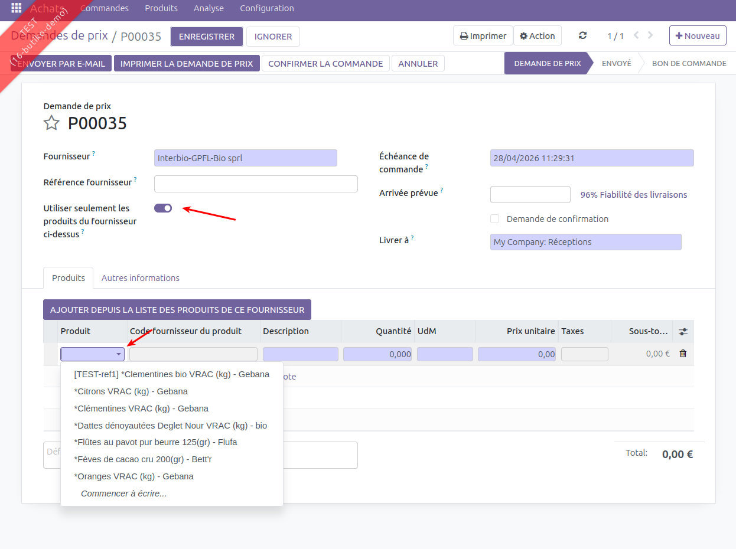Select the Envoyé status stage

click(616, 63)
